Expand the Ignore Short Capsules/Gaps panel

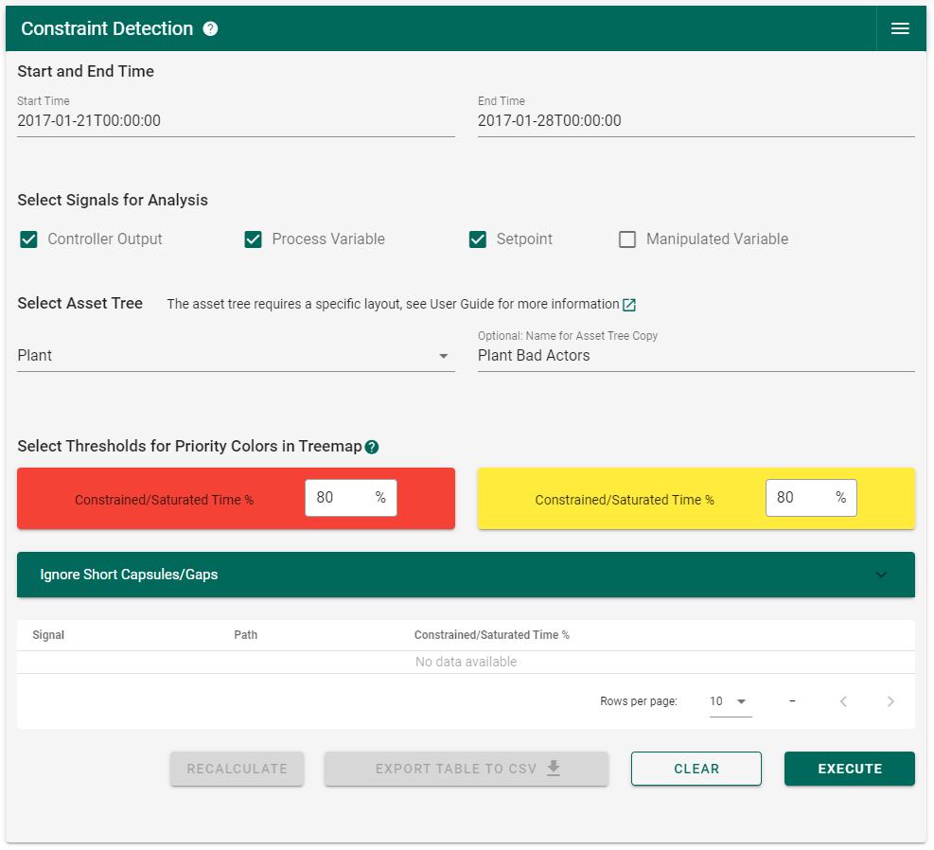pyautogui.click(x=466, y=575)
